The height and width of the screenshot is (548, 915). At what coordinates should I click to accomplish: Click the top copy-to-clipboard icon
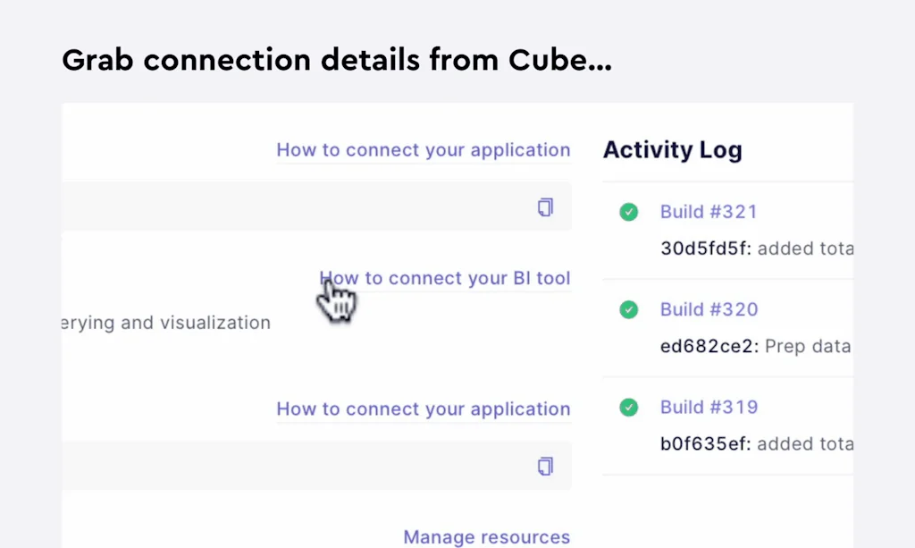[x=546, y=207]
